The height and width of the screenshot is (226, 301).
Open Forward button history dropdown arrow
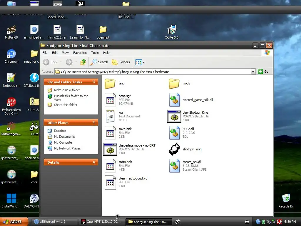click(x=76, y=62)
